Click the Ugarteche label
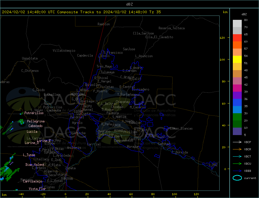 (78, 133)
